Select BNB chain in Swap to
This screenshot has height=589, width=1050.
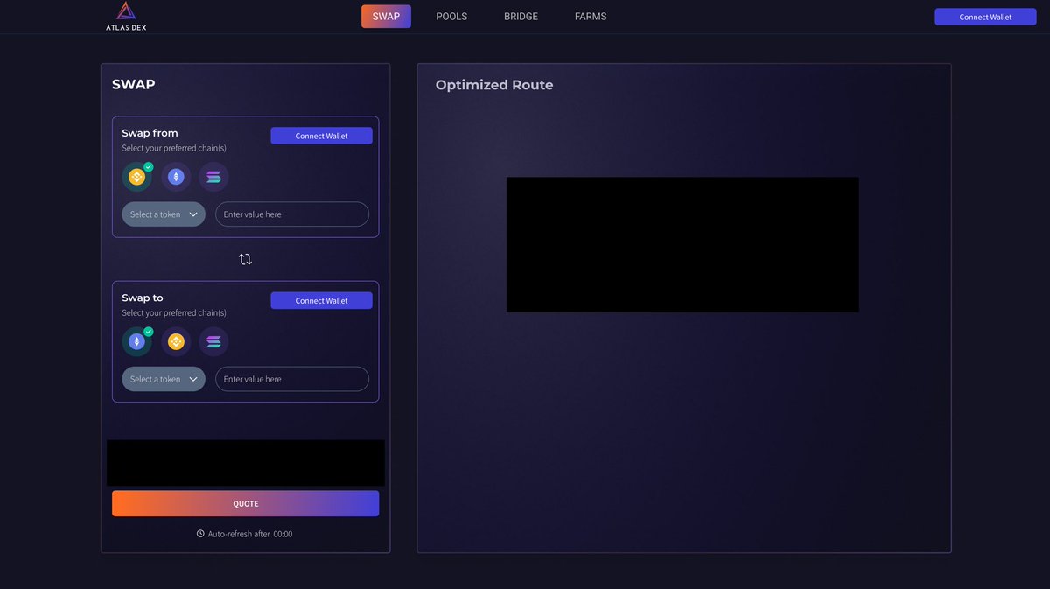(176, 341)
